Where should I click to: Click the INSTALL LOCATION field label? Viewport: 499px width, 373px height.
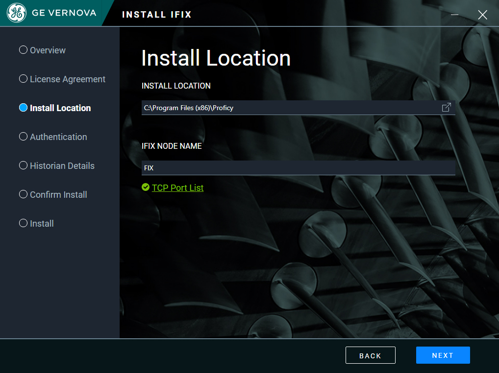[x=176, y=86]
